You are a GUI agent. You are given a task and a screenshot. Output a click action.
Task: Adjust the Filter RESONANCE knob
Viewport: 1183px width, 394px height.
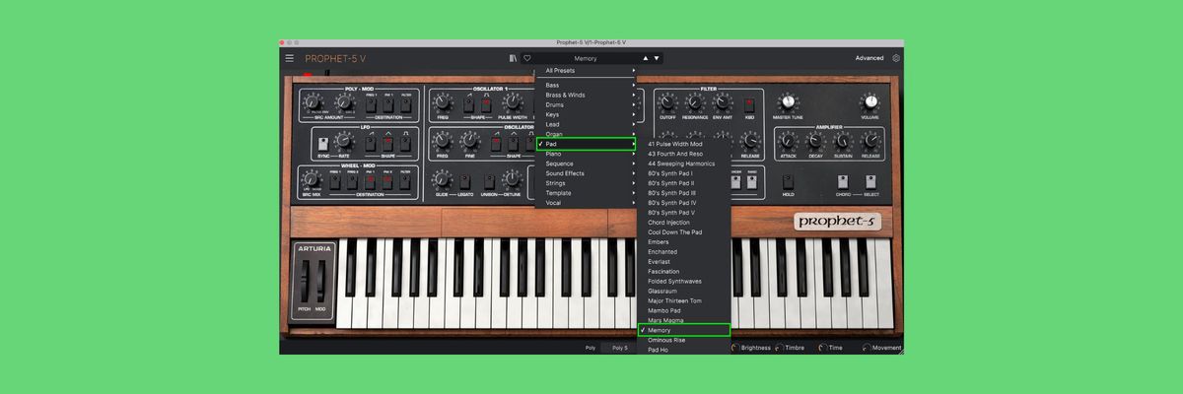click(x=694, y=102)
